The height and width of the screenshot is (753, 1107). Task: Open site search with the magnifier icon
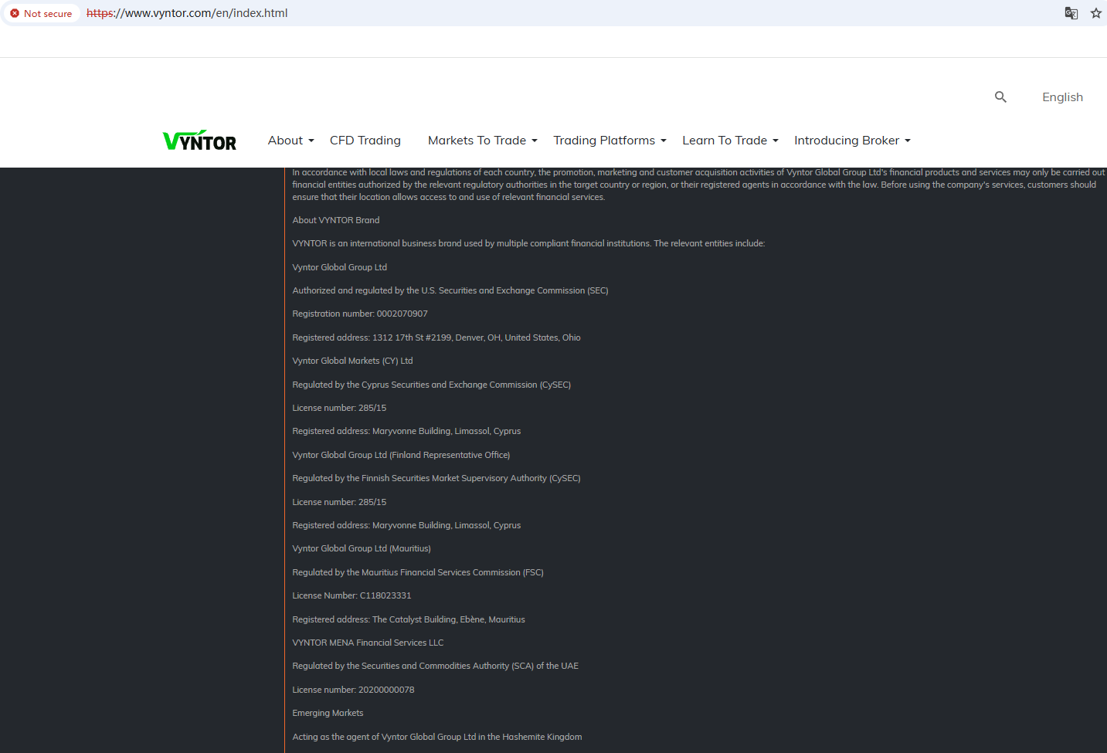click(x=1000, y=97)
